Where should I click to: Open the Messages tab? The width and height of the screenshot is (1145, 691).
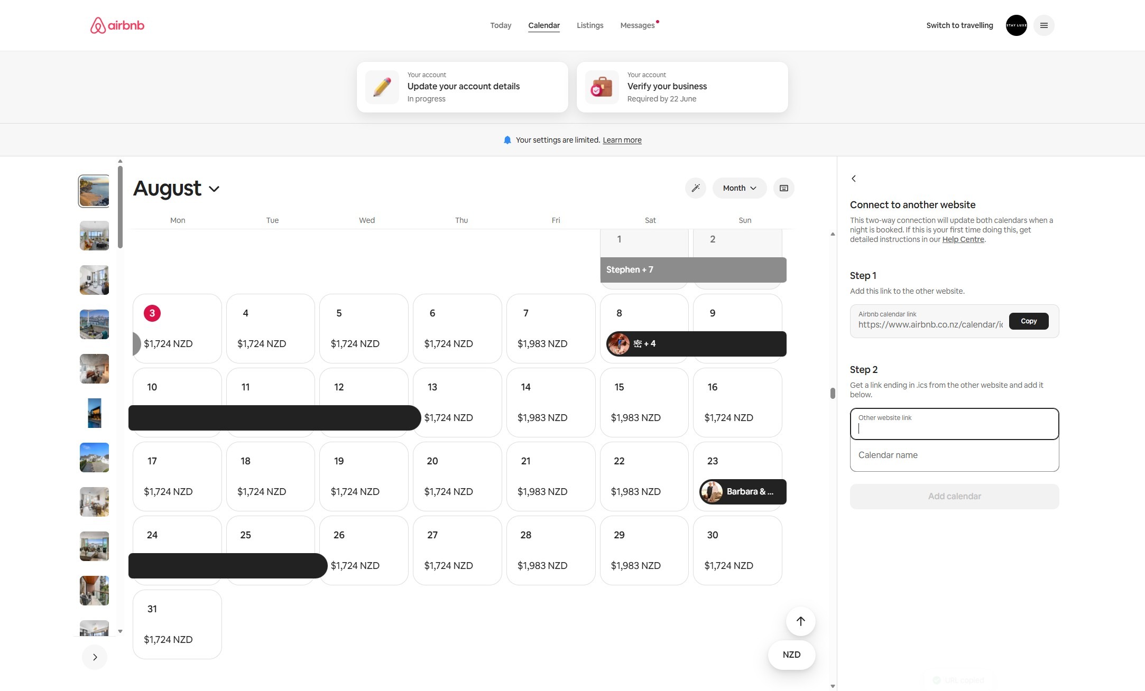tap(638, 25)
